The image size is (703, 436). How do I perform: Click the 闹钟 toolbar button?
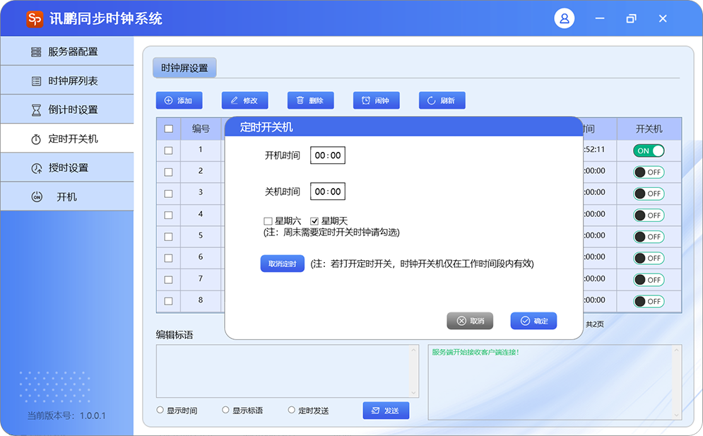[376, 100]
